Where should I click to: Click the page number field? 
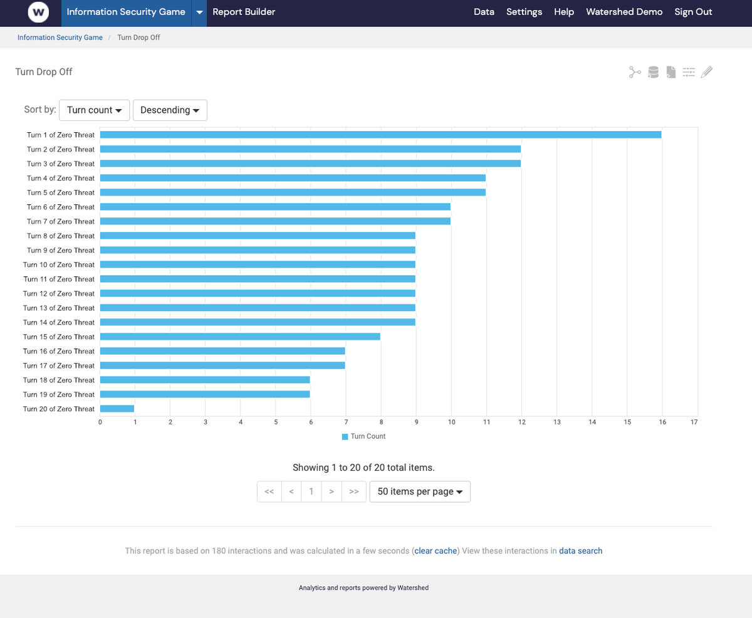click(311, 491)
